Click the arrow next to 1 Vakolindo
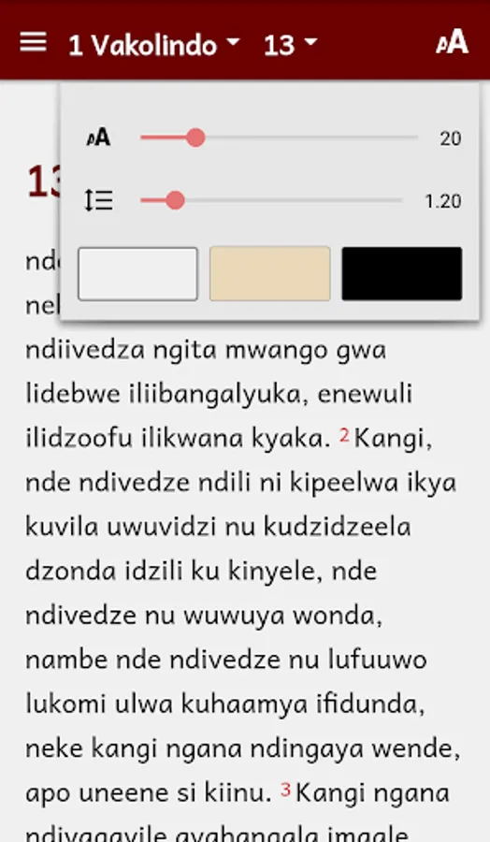This screenshot has height=842, width=490. point(233,42)
